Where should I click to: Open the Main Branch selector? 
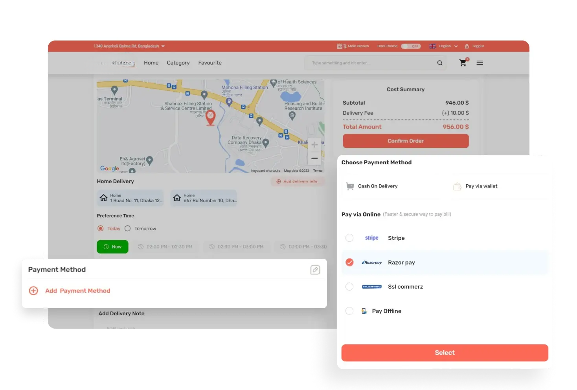(353, 46)
